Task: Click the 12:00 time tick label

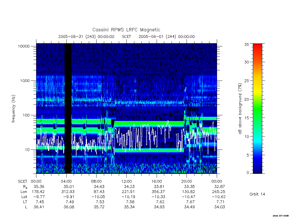Action: point(126,182)
